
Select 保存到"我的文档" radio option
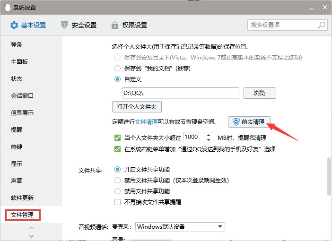(118, 68)
